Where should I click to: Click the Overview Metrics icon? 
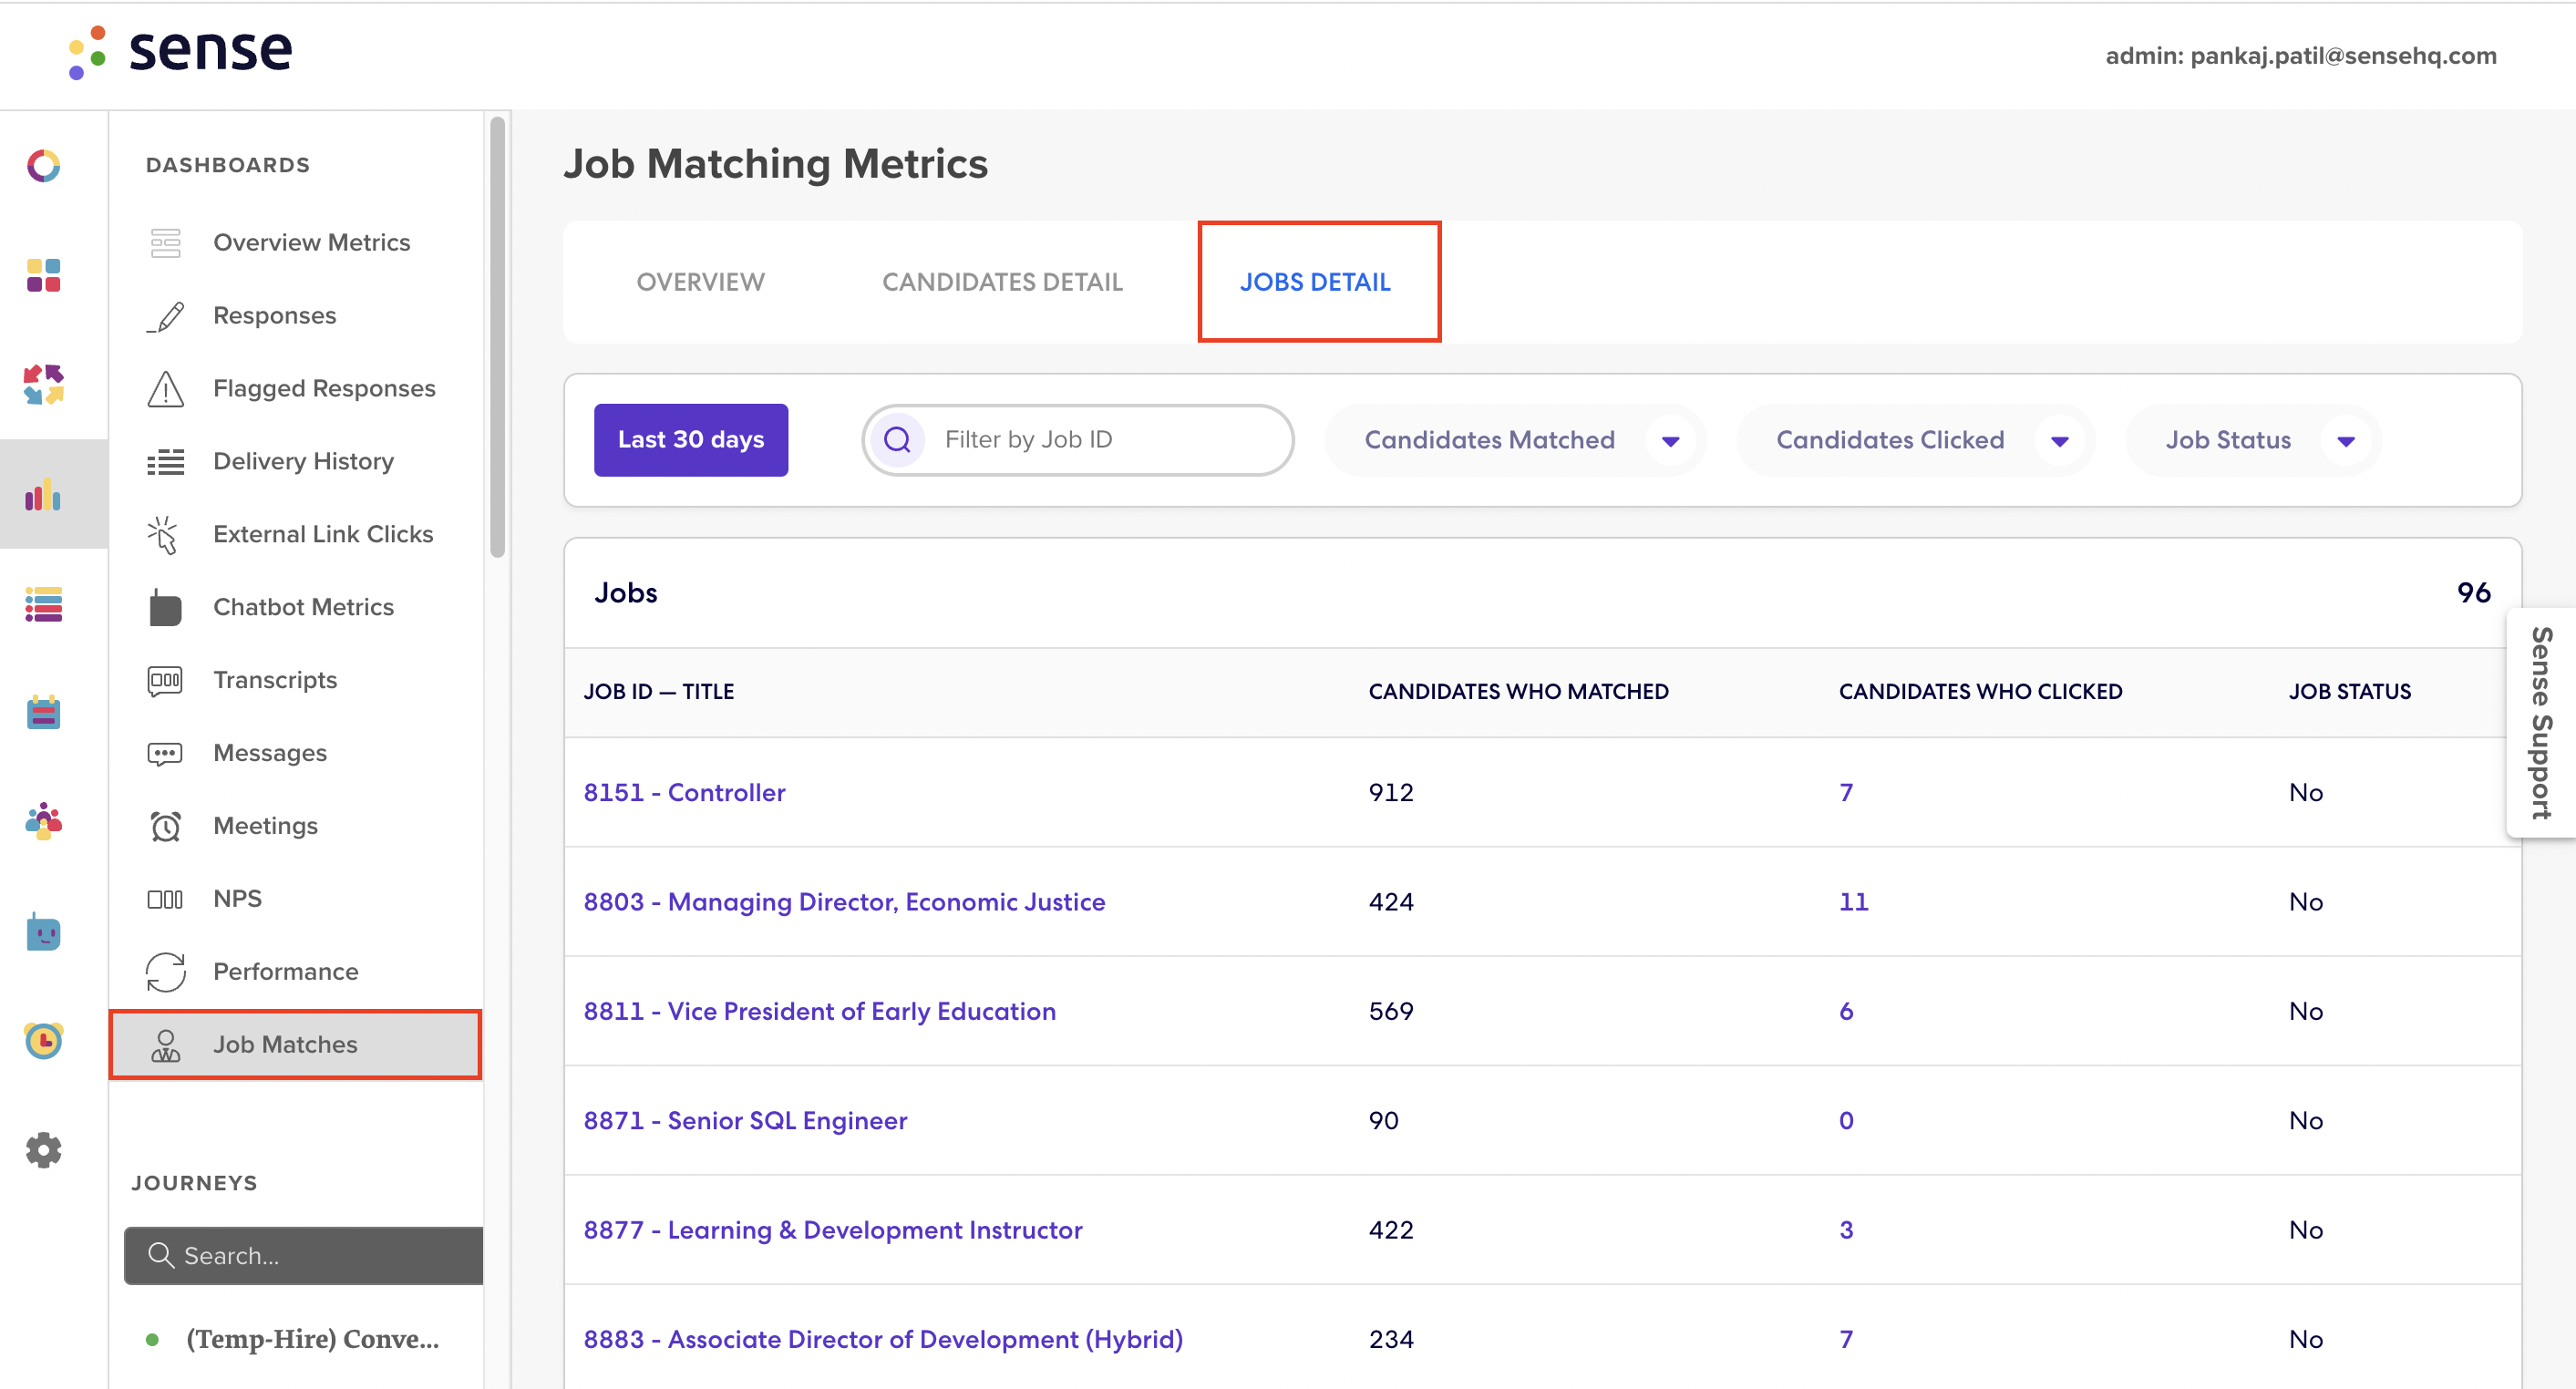pyautogui.click(x=165, y=242)
